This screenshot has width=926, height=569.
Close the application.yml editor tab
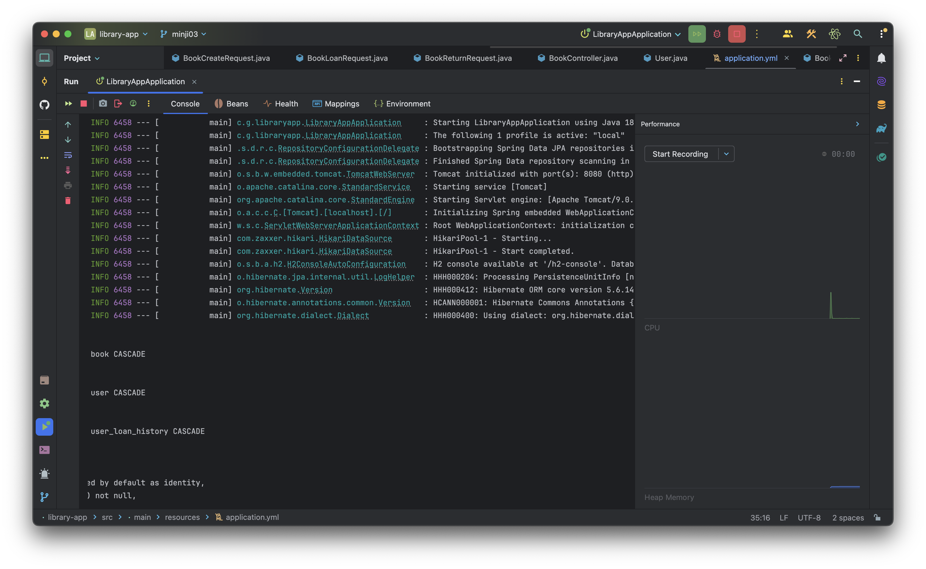click(786, 58)
